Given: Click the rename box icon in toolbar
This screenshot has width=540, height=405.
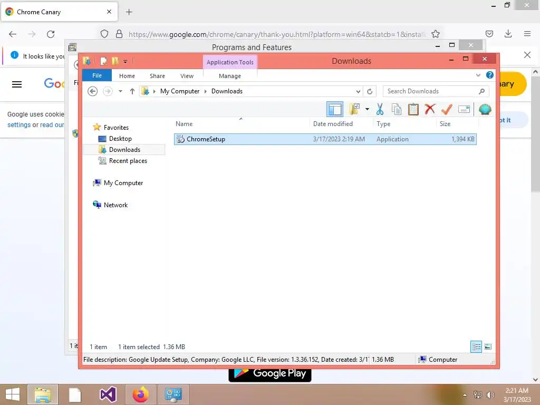Looking at the screenshot, I should pos(464,109).
